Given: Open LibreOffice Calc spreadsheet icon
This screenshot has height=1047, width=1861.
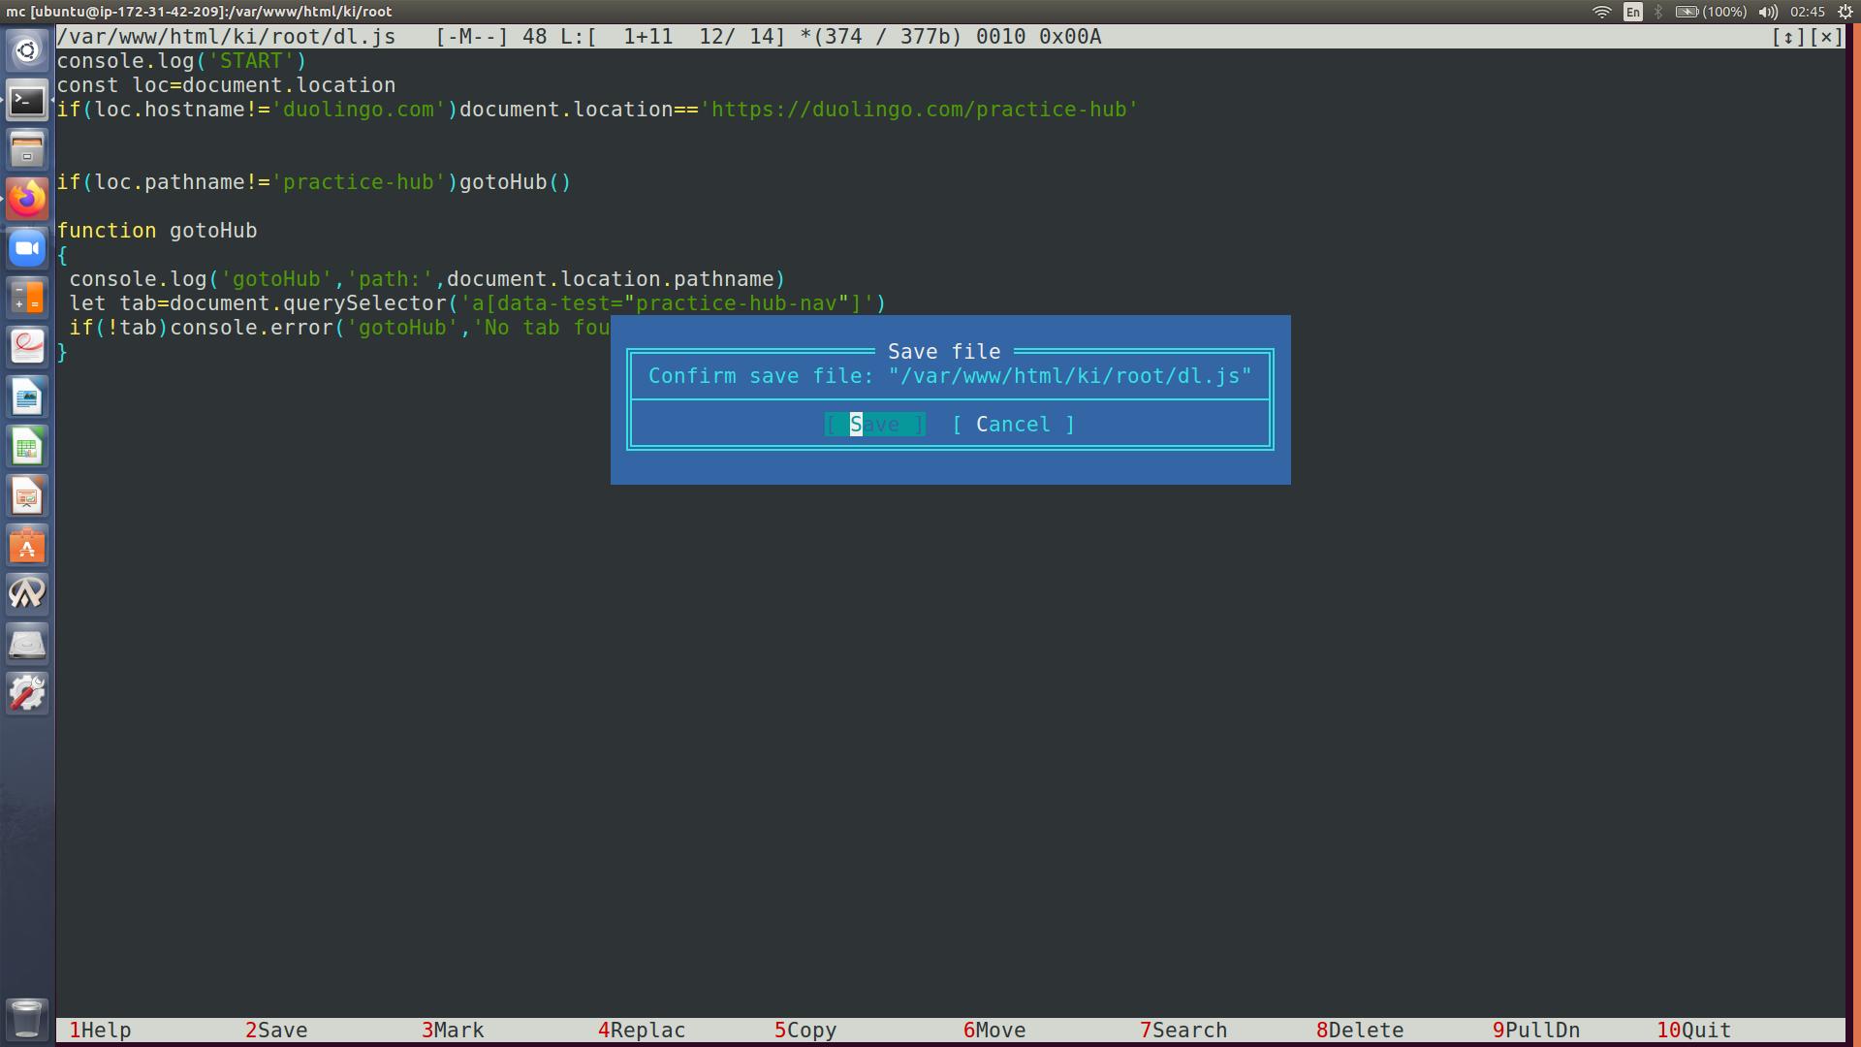Looking at the screenshot, I should (27, 447).
